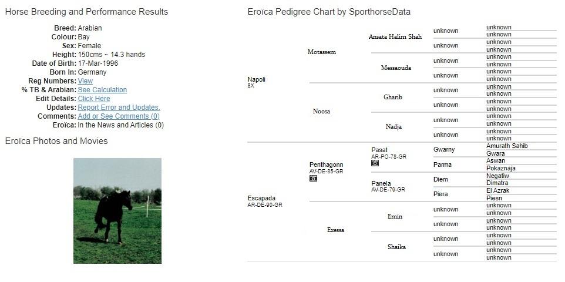Open Add or See Comments link
The image size is (565, 282).
[119, 116]
